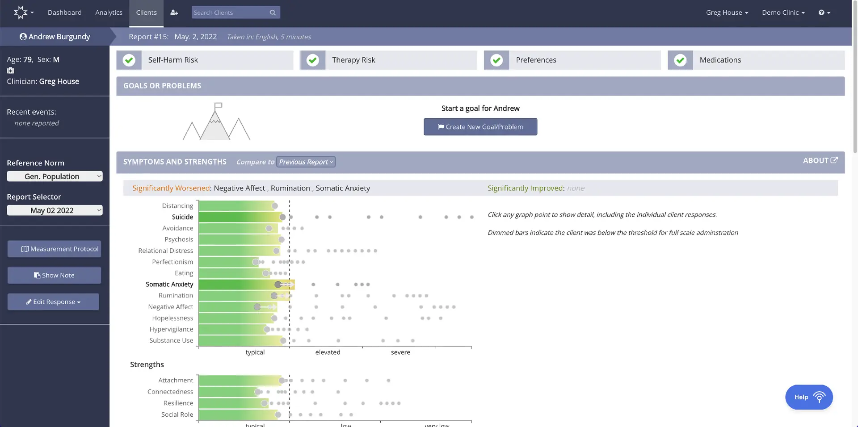The width and height of the screenshot is (858, 427).
Task: Toggle the Self-Harm Risk checkmark
Action: pyautogui.click(x=129, y=60)
